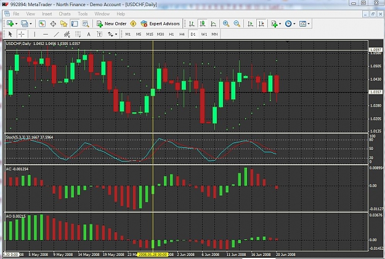
Task: Zoom out of the chart
Action: click(237, 24)
